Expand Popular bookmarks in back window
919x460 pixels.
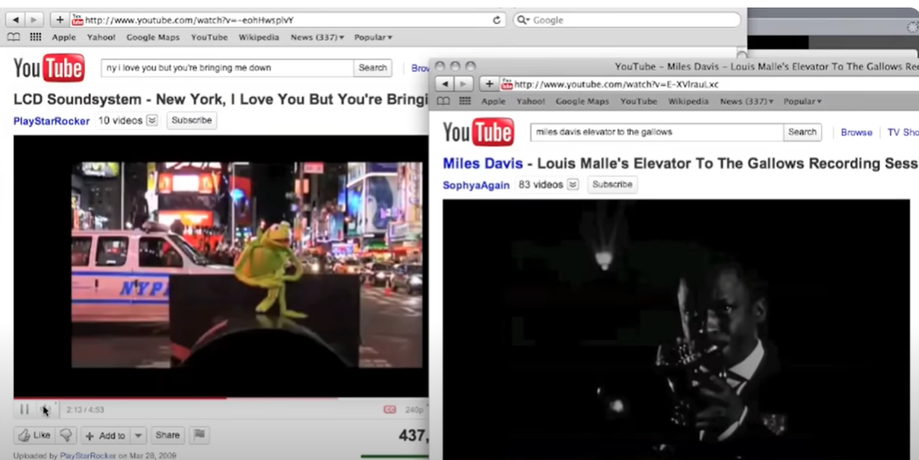coord(373,37)
